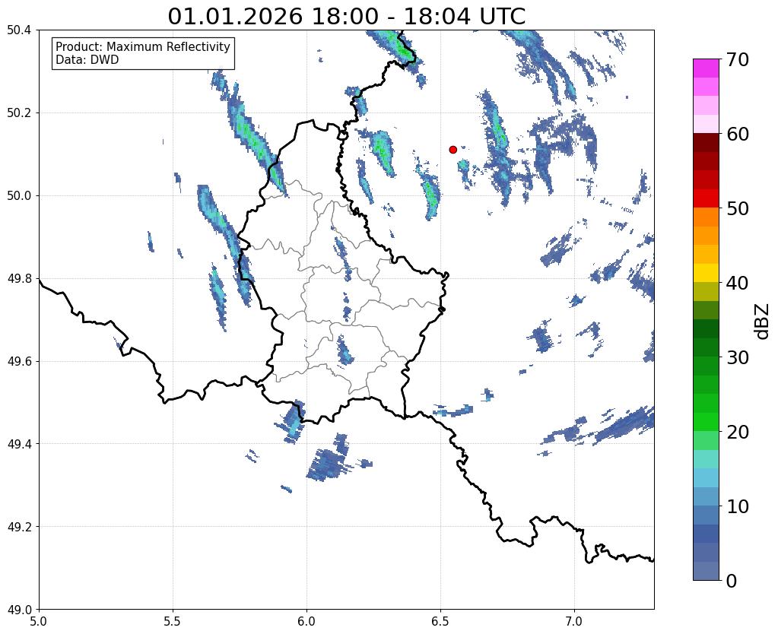
Task: Click the title '01.01.2026 18:00 - 18:04 UTC'
Action: (346, 16)
